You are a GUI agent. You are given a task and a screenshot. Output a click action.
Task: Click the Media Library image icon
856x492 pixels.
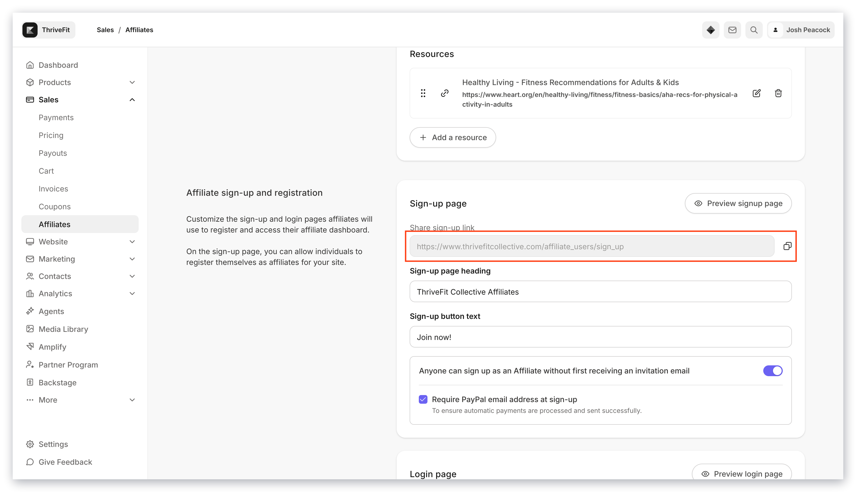pos(30,329)
